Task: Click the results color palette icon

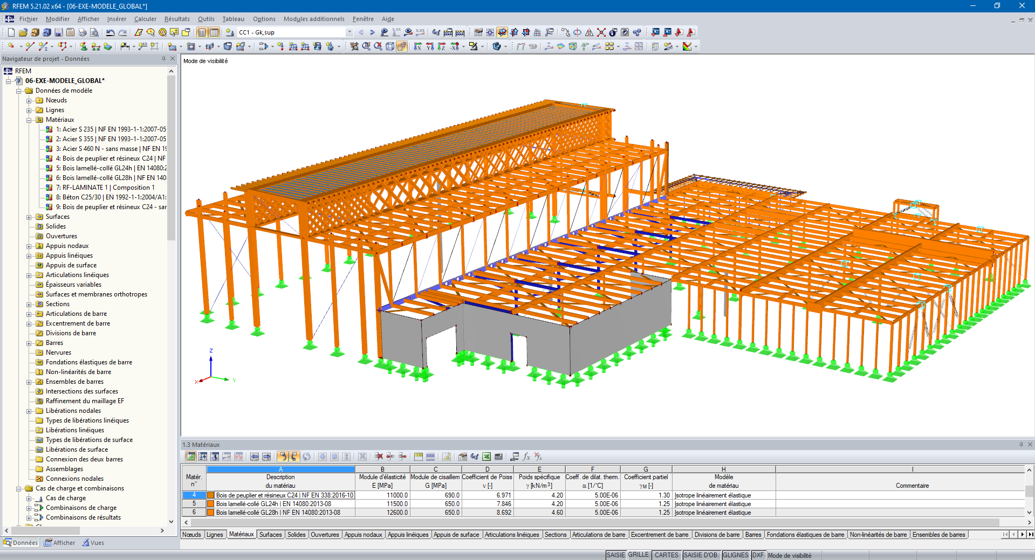Action: coord(687,46)
